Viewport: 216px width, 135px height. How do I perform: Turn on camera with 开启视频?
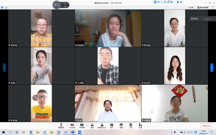[72, 125]
